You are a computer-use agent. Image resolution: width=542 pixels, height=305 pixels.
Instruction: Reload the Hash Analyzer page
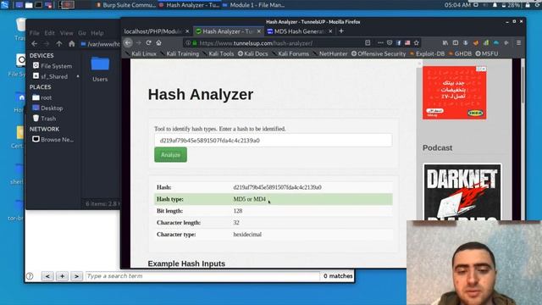pos(149,43)
